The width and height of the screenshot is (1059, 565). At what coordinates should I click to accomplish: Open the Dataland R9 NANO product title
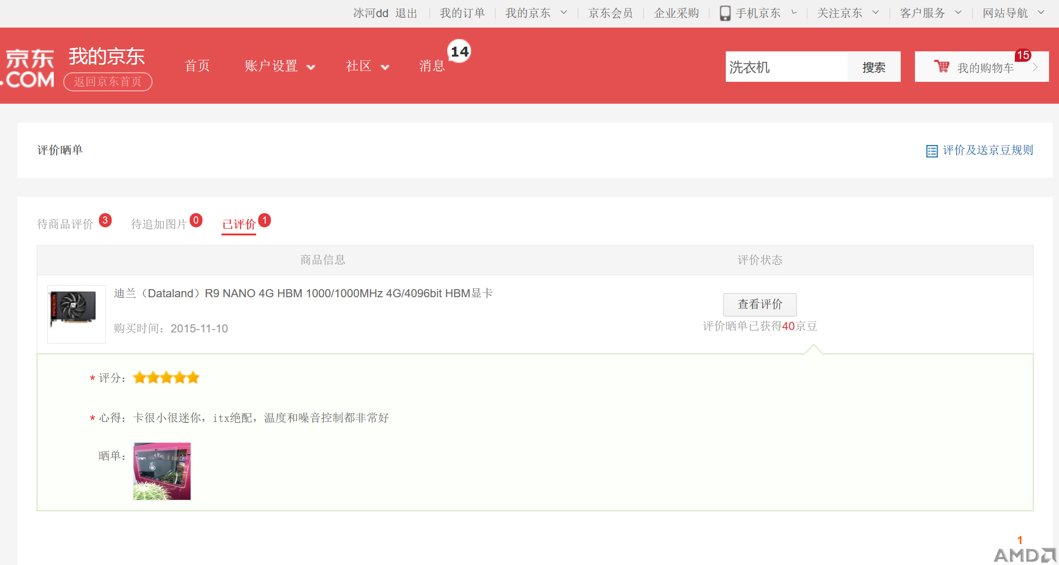pos(303,293)
